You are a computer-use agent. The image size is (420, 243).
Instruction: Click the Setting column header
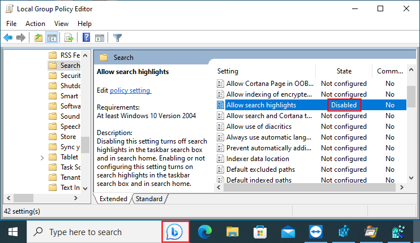(x=228, y=71)
